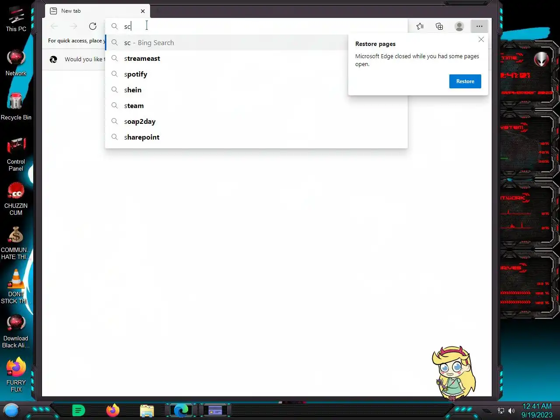Reload the page with the refresh icon
This screenshot has height=420, width=560.
pyautogui.click(x=93, y=26)
